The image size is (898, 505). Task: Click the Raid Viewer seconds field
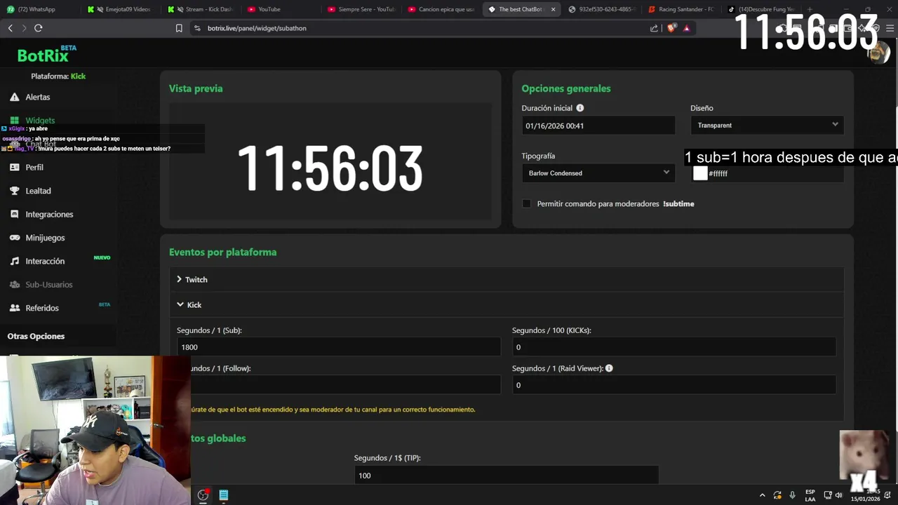point(673,384)
